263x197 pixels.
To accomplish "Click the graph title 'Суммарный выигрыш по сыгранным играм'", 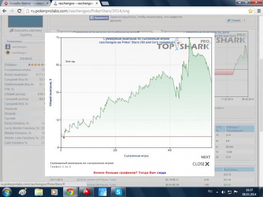I will pyautogui.click(x=136, y=39).
